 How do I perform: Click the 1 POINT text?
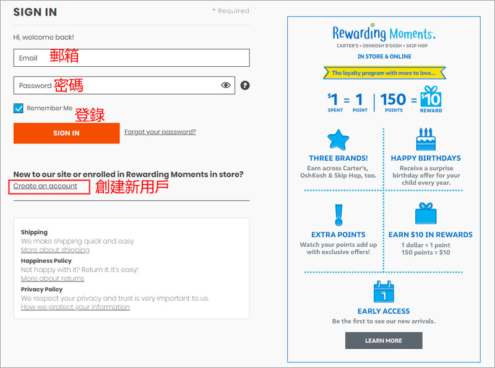(x=360, y=102)
